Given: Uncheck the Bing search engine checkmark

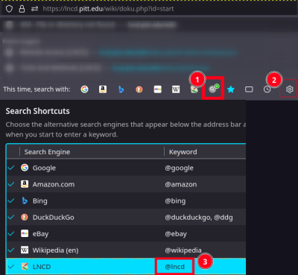Looking at the screenshot, I should [11, 200].
